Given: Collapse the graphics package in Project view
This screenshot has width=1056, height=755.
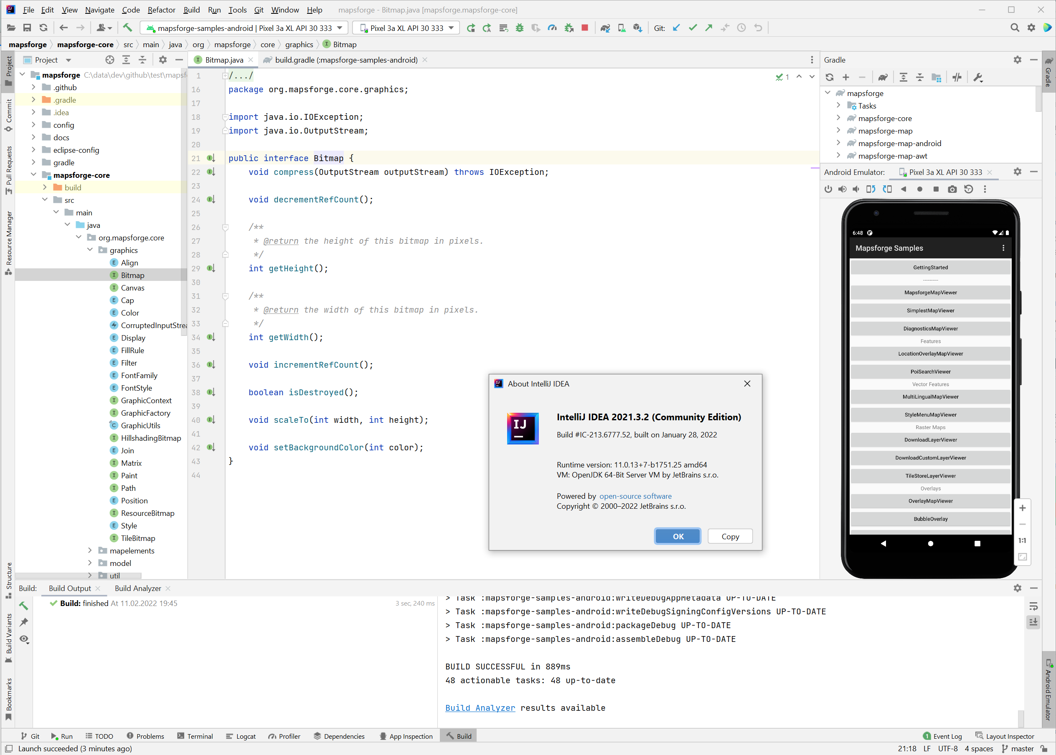Looking at the screenshot, I should click(x=90, y=250).
